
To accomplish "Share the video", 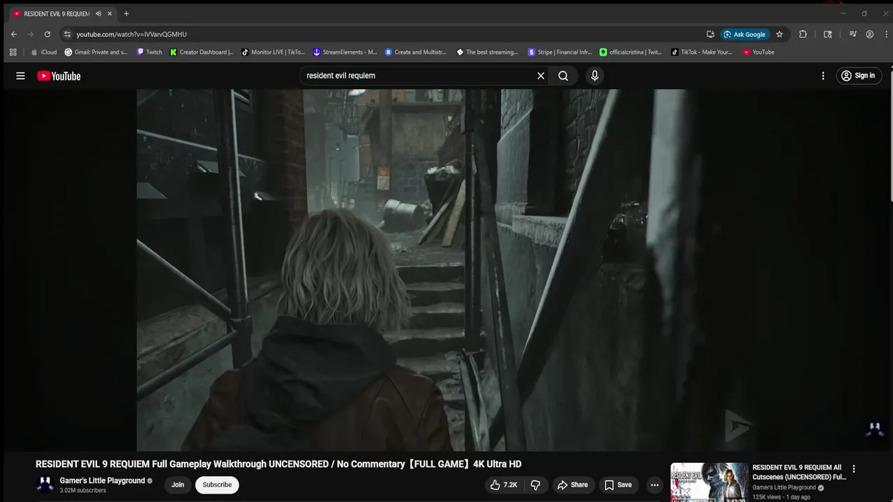I will [572, 485].
